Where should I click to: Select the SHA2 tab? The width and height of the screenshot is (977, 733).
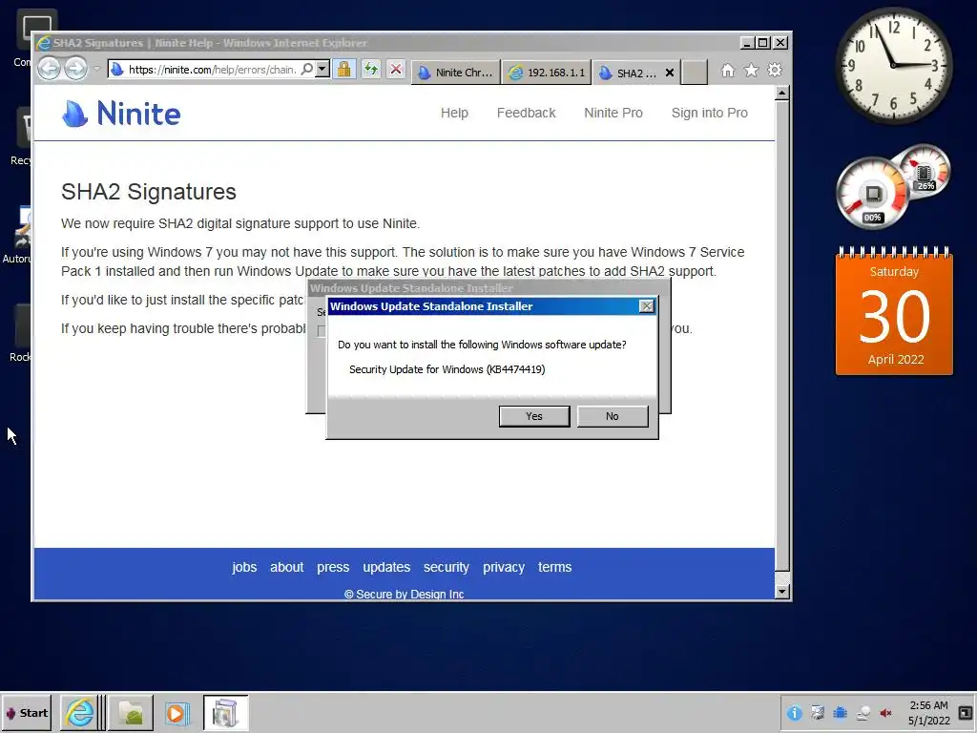628,73
